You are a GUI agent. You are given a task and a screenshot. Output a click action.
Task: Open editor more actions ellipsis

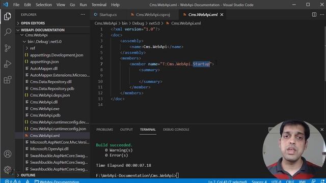point(322,15)
